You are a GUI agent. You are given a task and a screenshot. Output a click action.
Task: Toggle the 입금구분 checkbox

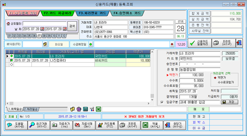162,102
